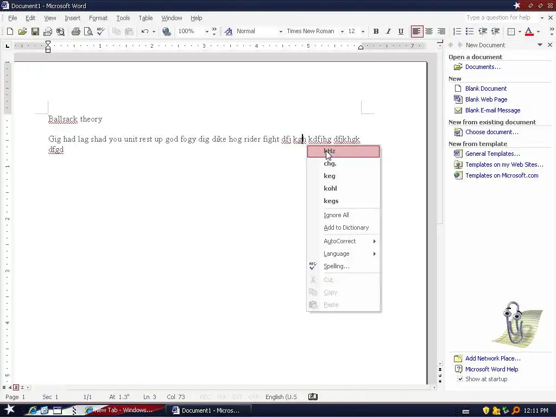The image size is (556, 417).
Task: Choose Add to Dictionary
Action: [x=343, y=228]
